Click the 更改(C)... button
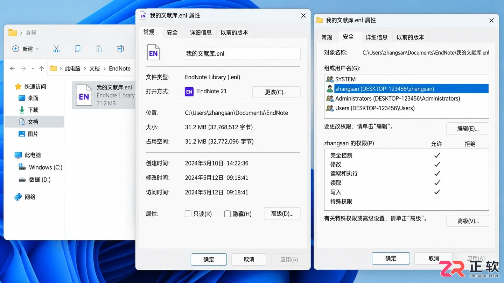Screen dimensions: 504x283 pyautogui.click(x=276, y=92)
